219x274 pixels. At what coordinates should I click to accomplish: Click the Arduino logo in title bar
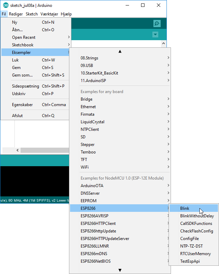click(5, 5)
